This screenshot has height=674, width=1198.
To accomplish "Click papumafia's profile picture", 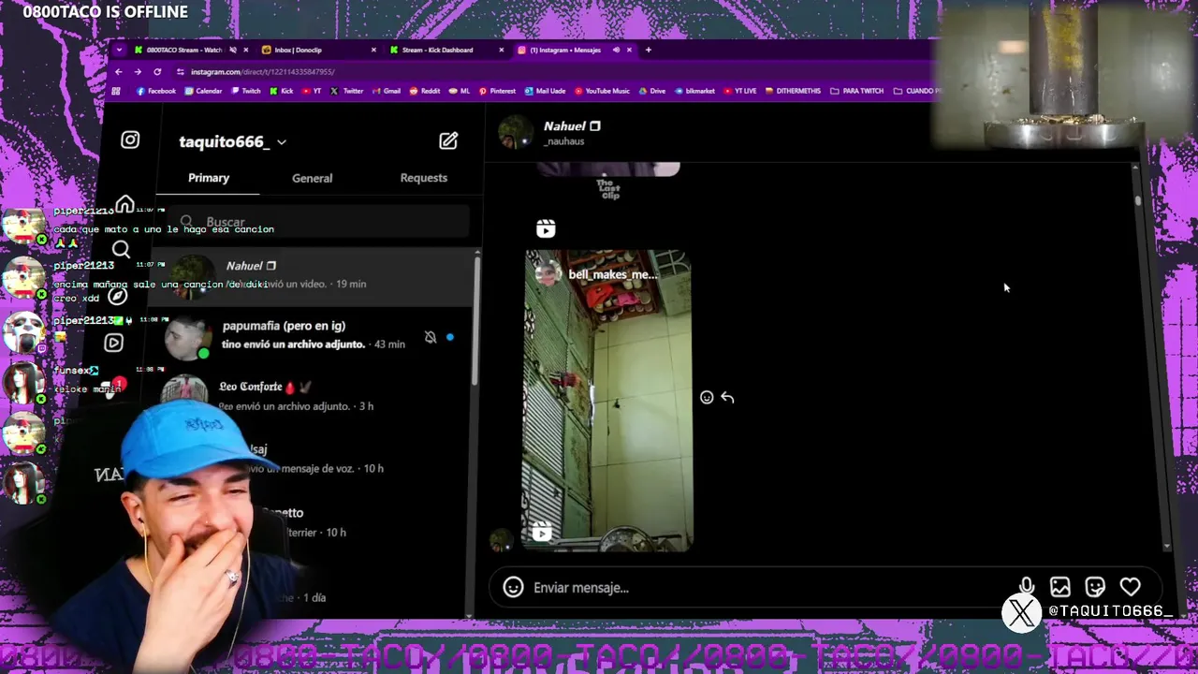I will 188,338.
